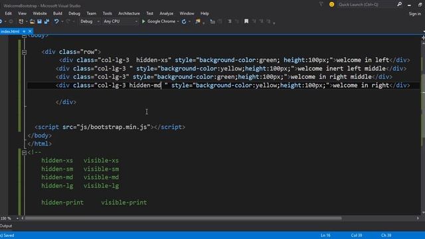This screenshot has width=425, height=239.
Task: Click the "hidden-sm" comment text
Action: pos(57,169)
